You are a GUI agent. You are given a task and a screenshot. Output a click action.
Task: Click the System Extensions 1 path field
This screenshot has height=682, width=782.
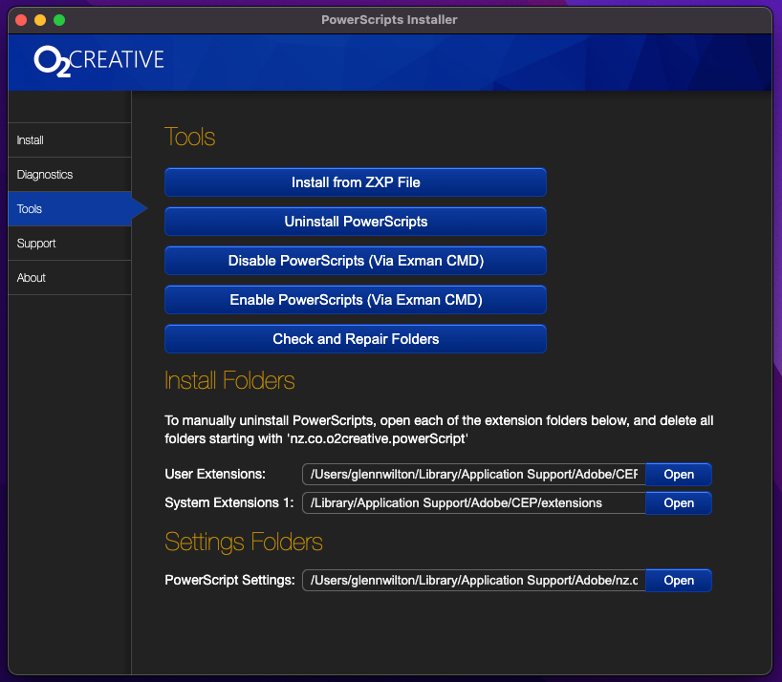(474, 503)
